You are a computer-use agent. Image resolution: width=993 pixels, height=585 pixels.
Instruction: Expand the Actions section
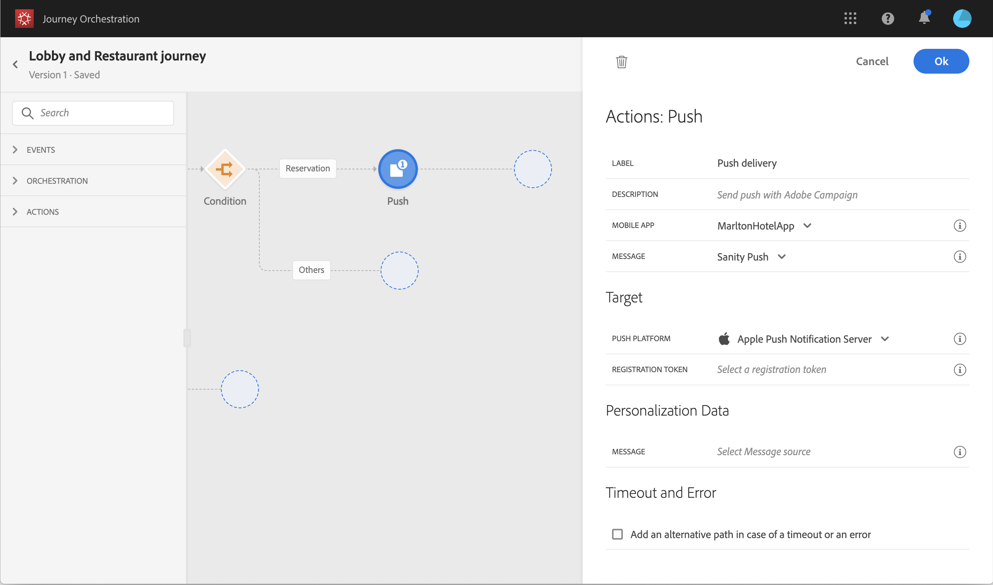pyautogui.click(x=43, y=212)
